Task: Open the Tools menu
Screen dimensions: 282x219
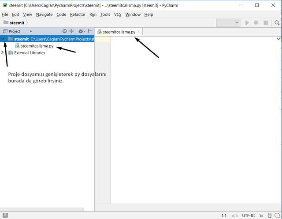Action: click(x=105, y=15)
